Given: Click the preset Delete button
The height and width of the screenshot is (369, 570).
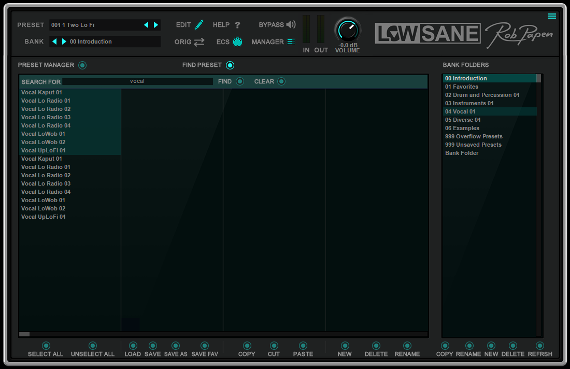Looking at the screenshot, I should 376,345.
